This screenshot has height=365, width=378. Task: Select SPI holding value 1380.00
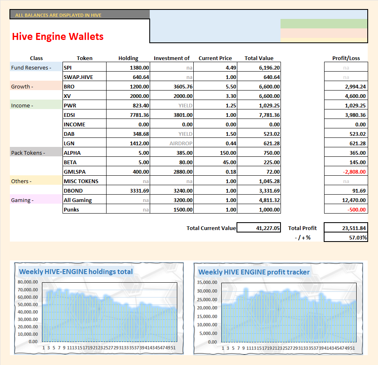pos(128,67)
